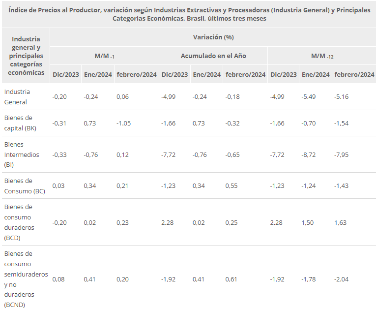
Task: Select the 'M/M -12' column group header
Action: pos(322,56)
